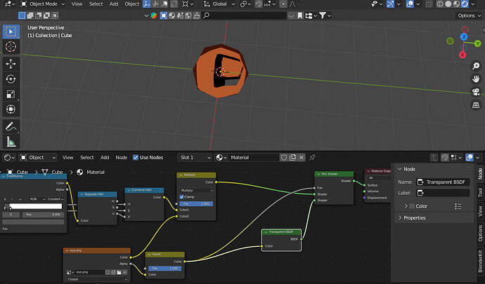Open ColorRamp RGB color mode dropdown
The width and height of the screenshot is (485, 284).
(x=37, y=199)
